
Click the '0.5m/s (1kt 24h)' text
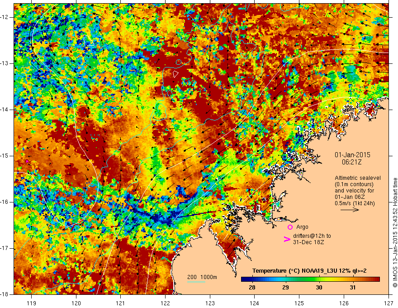point(355,203)
